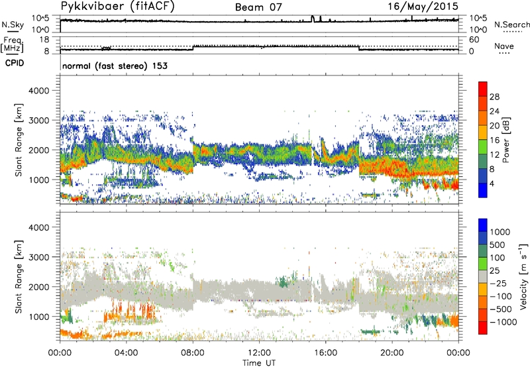Image resolution: width=530 pixels, height=367 pixels.
Task: Click the "CPID" row label
Action: pyautogui.click(x=15, y=63)
